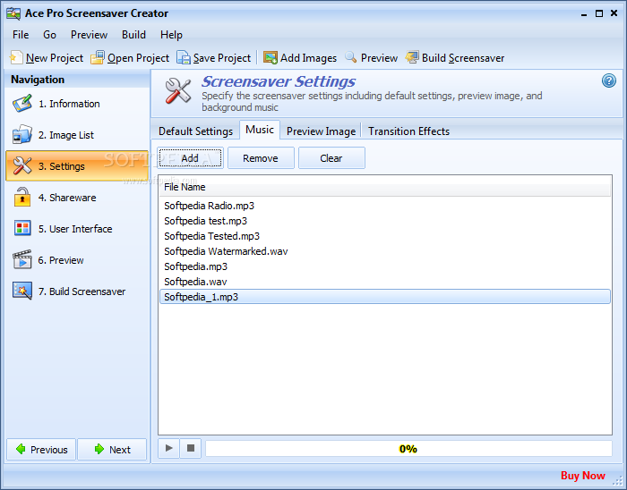Screen dimensions: 627x490
Task: Open the help question mark icon
Action: pos(608,81)
